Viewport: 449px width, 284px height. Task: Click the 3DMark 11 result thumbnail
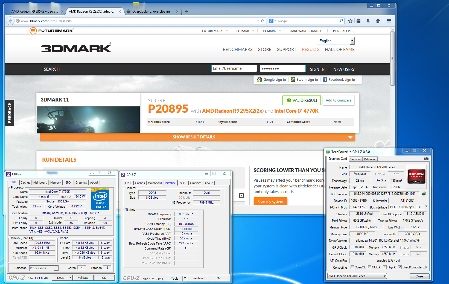tap(88, 119)
